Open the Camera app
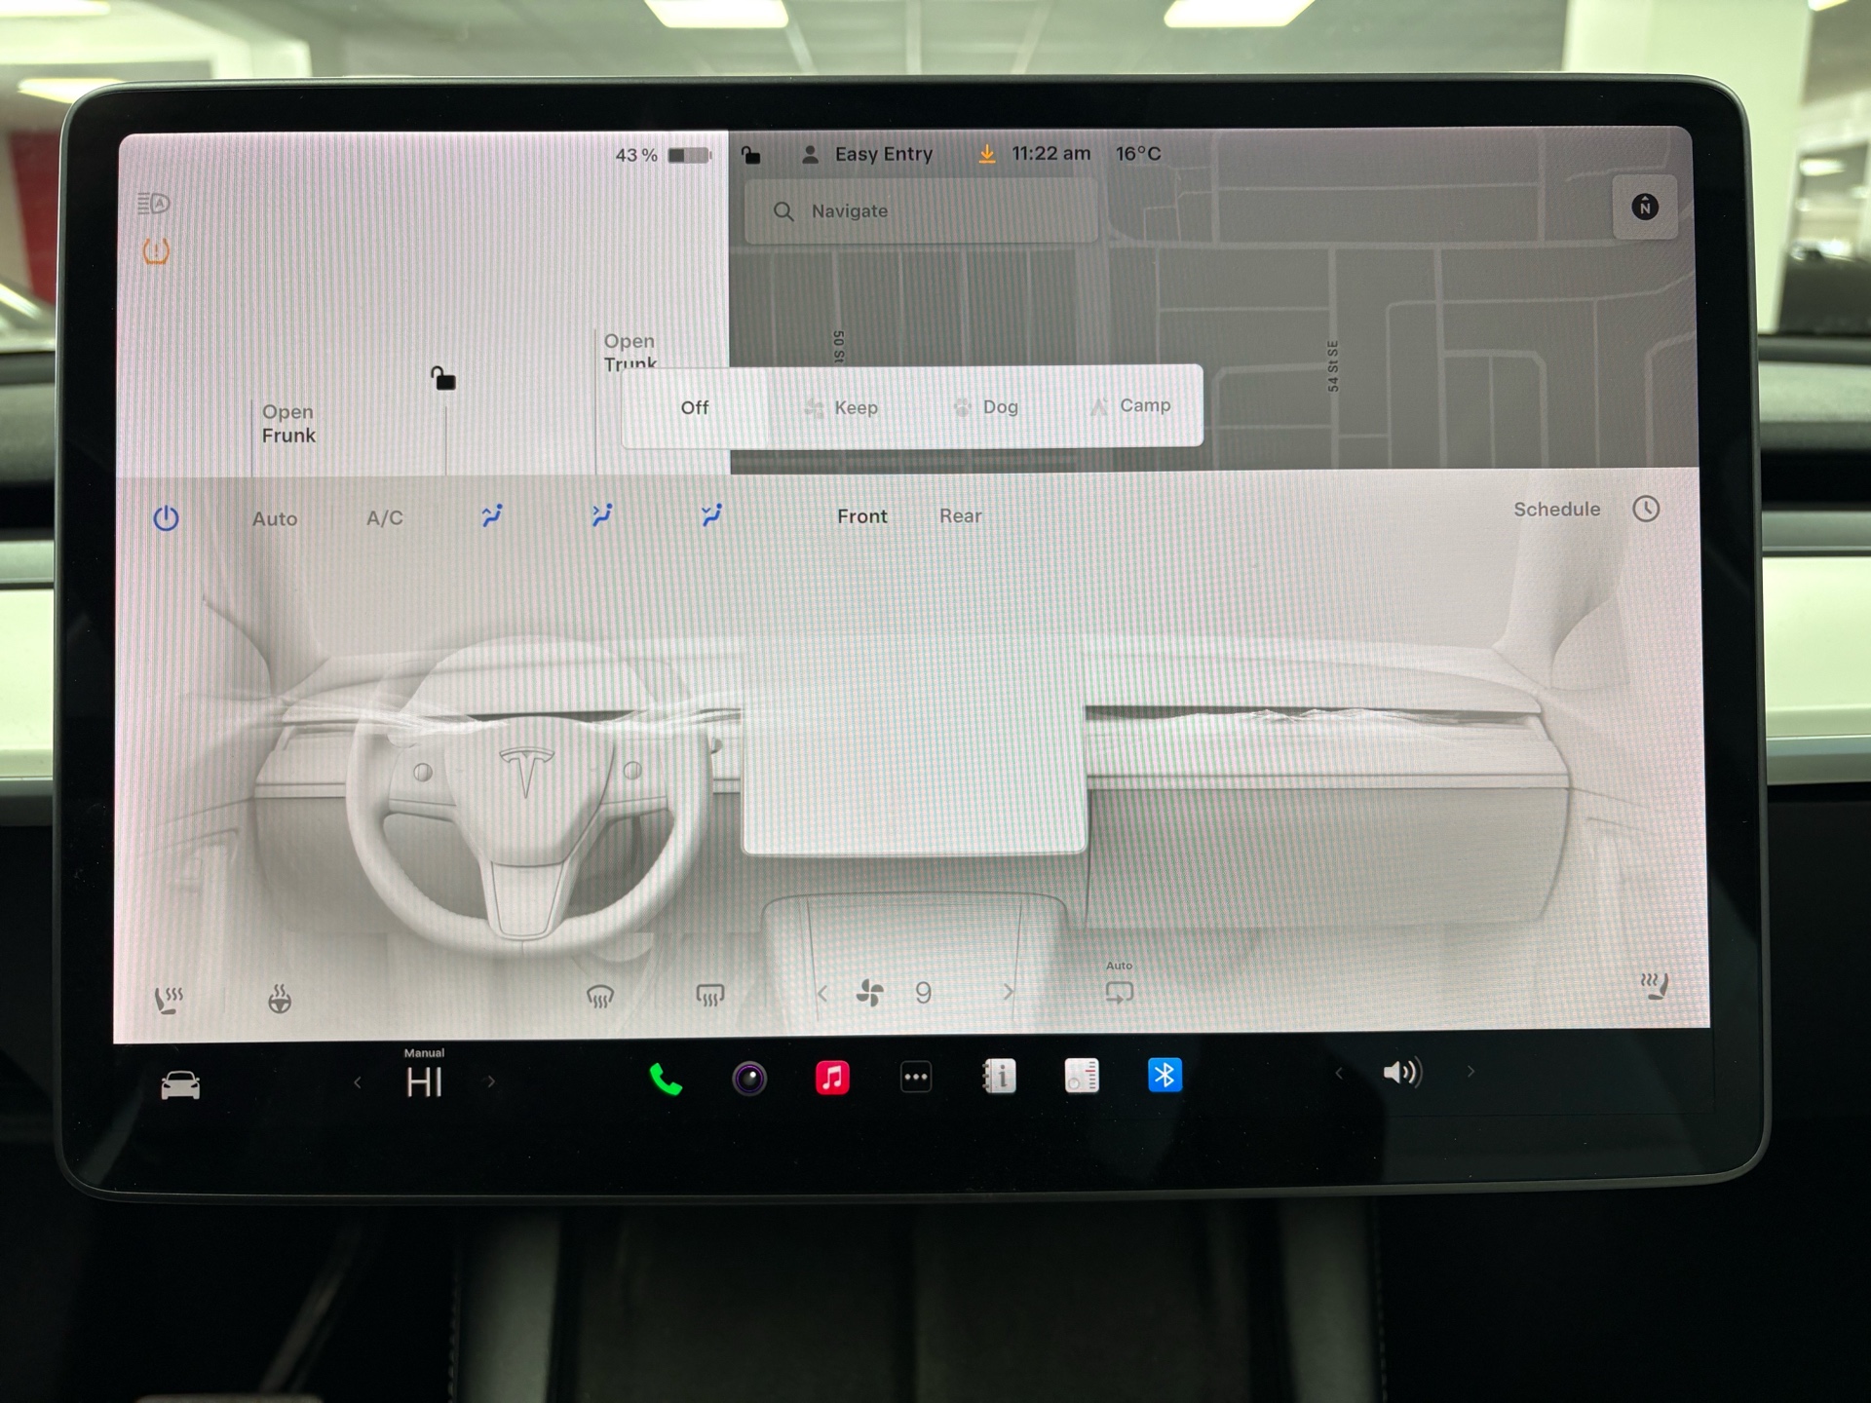1871x1403 pixels. click(749, 1079)
